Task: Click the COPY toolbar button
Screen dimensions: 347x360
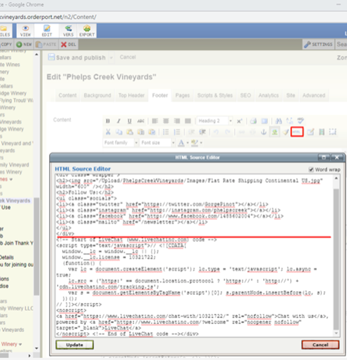Action: point(6,44)
